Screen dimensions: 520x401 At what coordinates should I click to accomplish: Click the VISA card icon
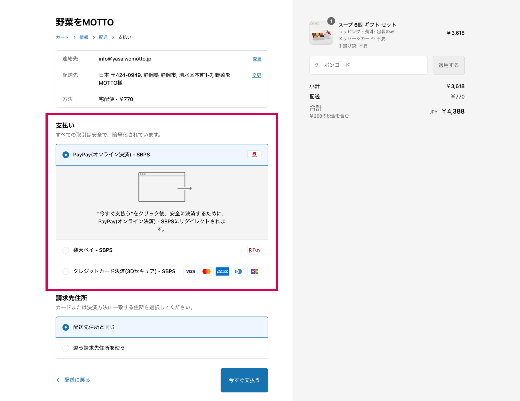[x=190, y=271]
